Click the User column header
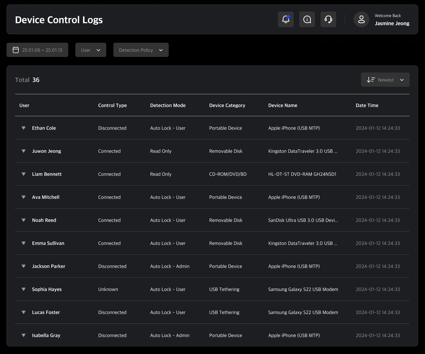 (x=24, y=105)
